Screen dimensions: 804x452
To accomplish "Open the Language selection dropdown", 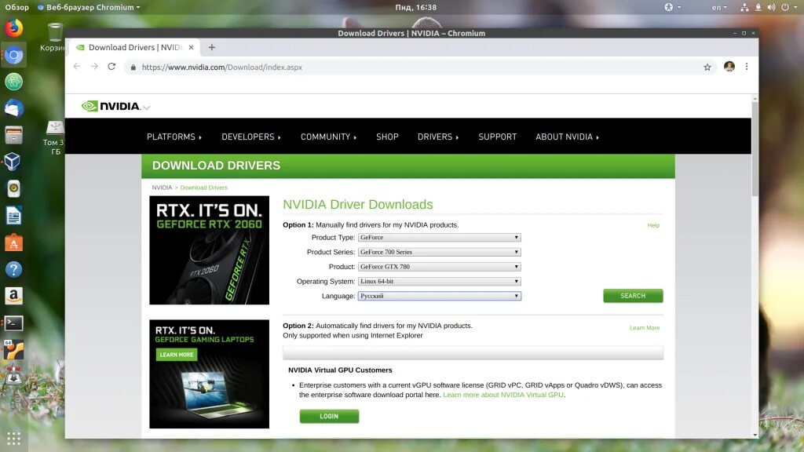I will [x=440, y=296].
